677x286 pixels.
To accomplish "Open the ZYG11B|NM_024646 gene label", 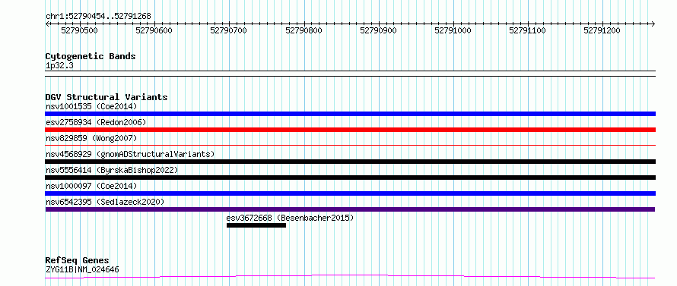I will pyautogui.click(x=82, y=270).
